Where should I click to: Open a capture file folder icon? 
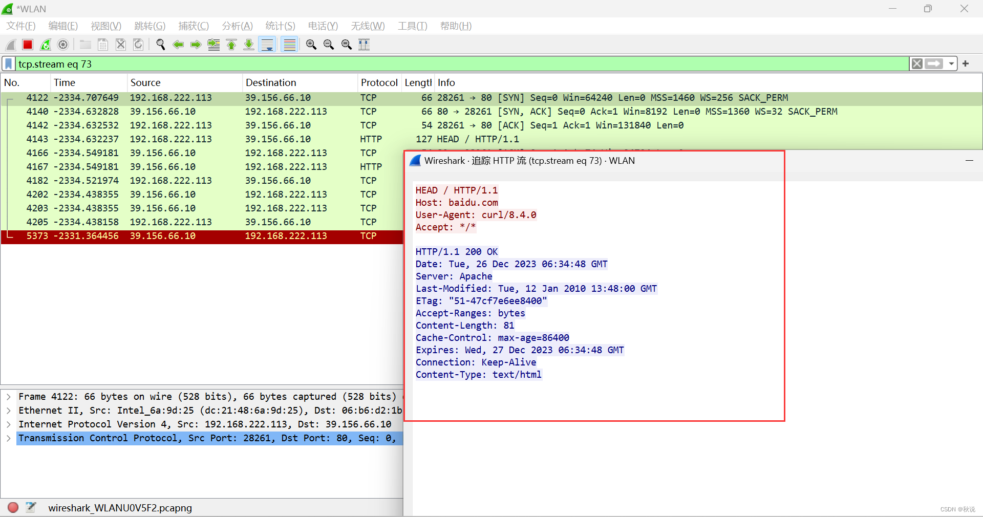tap(86, 45)
